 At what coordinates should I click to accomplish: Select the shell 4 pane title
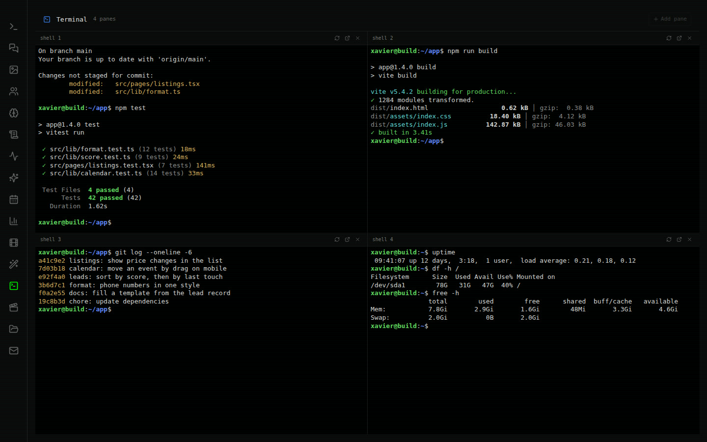(x=382, y=240)
